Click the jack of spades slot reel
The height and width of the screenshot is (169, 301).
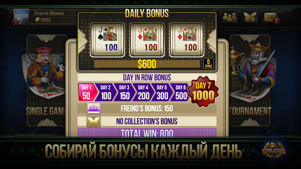tap(108, 40)
